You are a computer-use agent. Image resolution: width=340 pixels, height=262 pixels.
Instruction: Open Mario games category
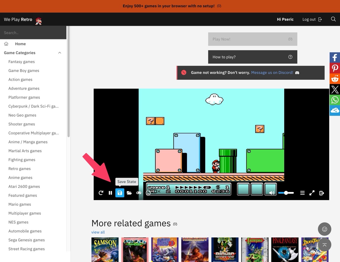coord(20,204)
